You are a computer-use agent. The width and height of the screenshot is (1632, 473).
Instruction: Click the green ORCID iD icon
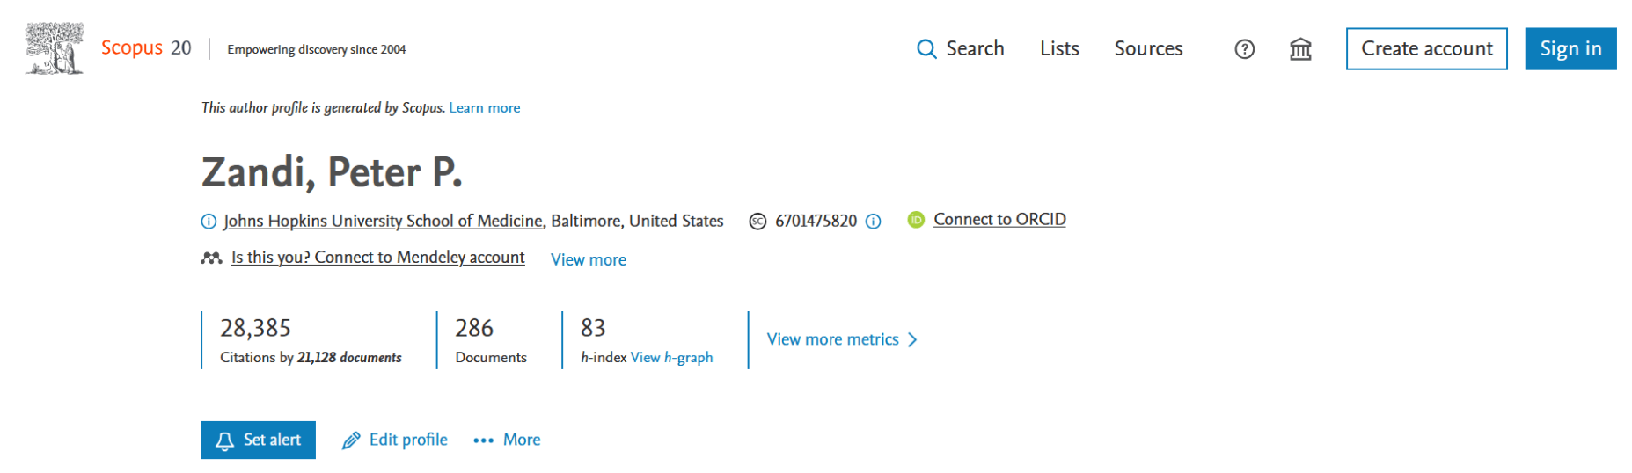(x=916, y=220)
